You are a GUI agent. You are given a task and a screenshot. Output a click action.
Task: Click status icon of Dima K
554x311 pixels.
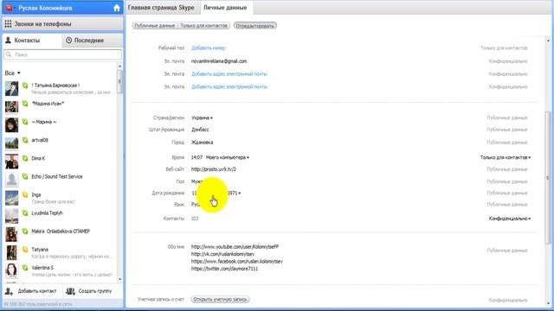(25, 158)
